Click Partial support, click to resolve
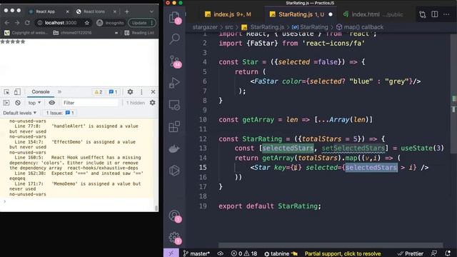This screenshot has height=257, width=457. click(x=343, y=254)
